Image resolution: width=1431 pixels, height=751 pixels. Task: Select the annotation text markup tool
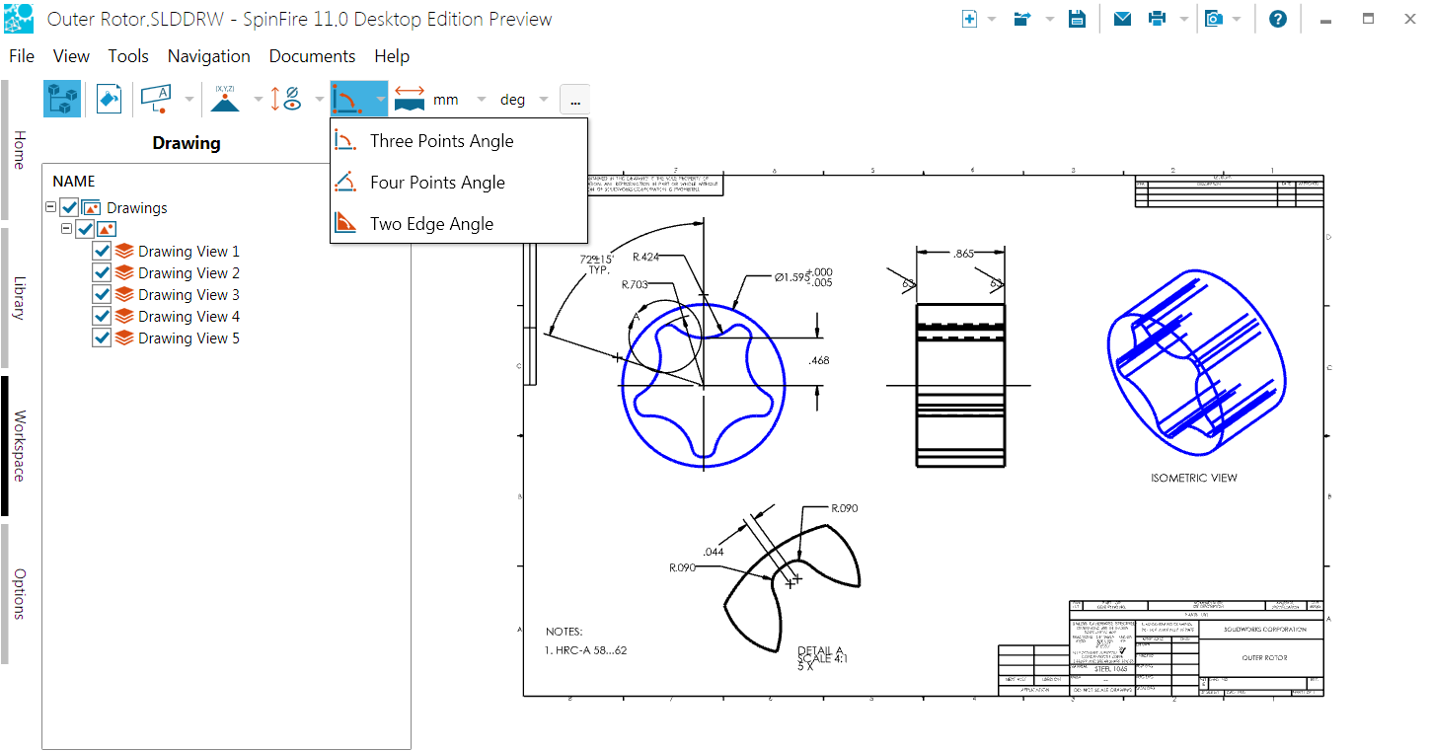click(157, 99)
